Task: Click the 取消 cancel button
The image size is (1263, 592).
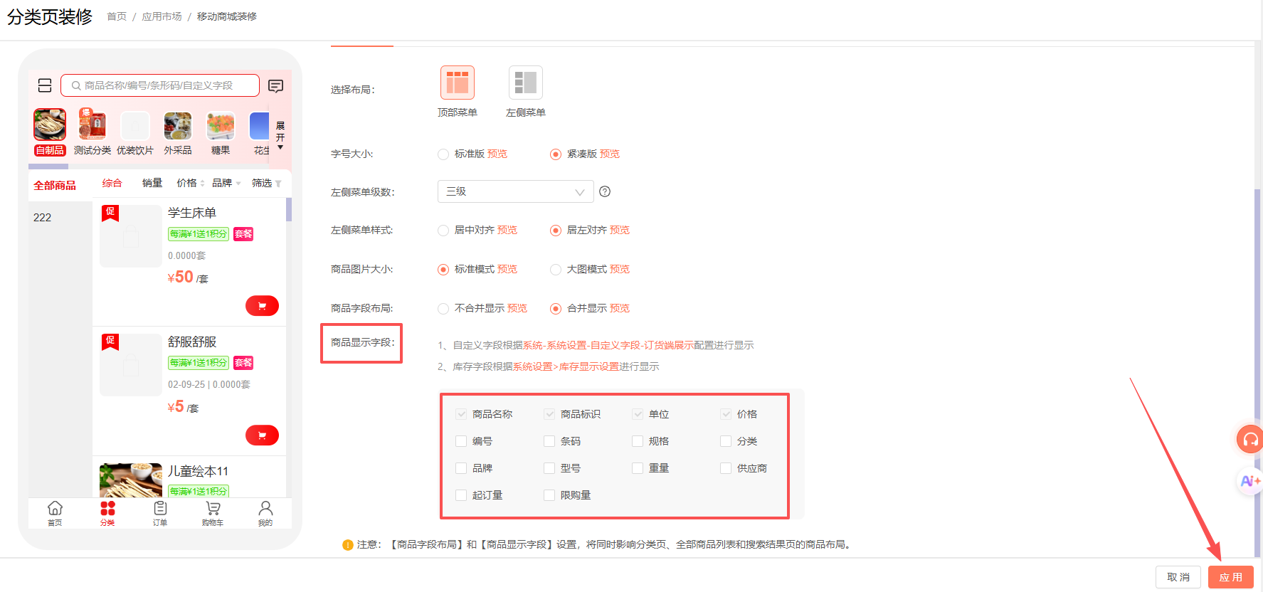Action: (1178, 577)
